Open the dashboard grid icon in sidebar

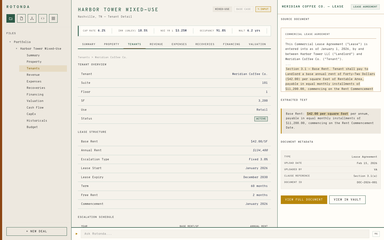53,18
